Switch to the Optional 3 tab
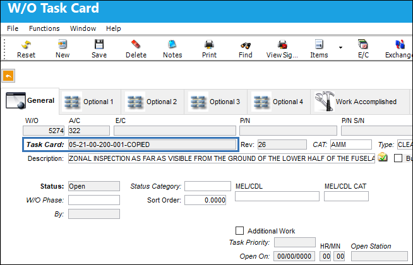 pyautogui.click(x=216, y=102)
